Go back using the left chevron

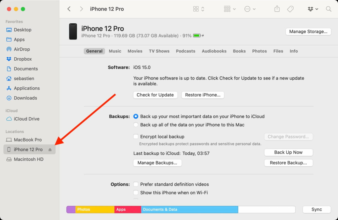[69, 9]
